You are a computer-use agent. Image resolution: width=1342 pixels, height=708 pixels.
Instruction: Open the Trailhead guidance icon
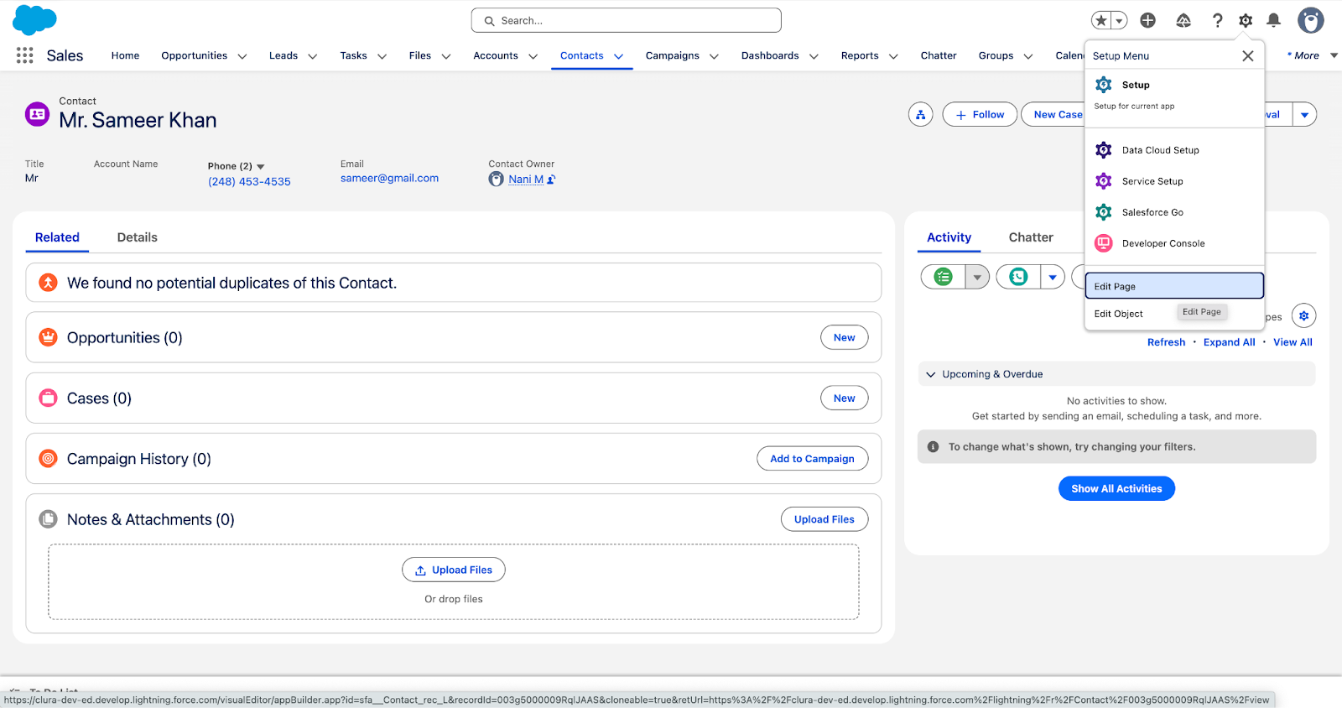1183,20
